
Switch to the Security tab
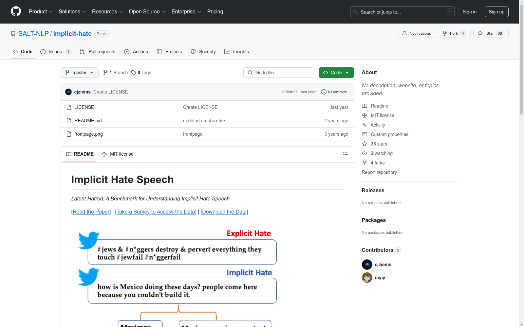click(x=203, y=52)
